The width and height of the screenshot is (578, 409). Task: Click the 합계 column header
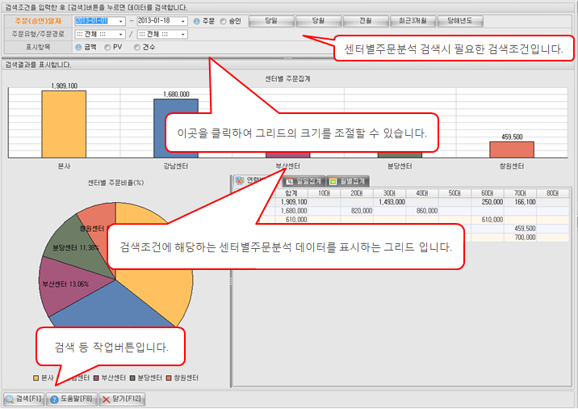click(291, 193)
